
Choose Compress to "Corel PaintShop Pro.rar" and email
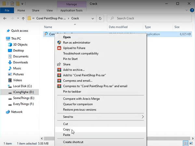click(95, 86)
